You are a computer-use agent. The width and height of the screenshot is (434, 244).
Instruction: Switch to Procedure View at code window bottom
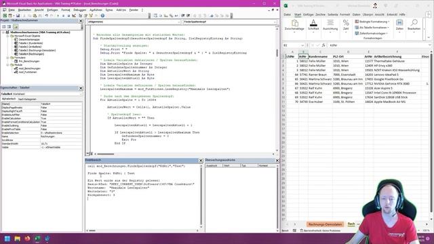click(x=87, y=154)
